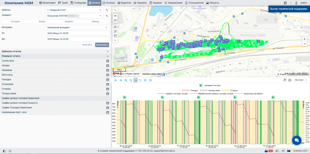Click the От date input field
This screenshot has height=154, width=310.
[77, 33]
